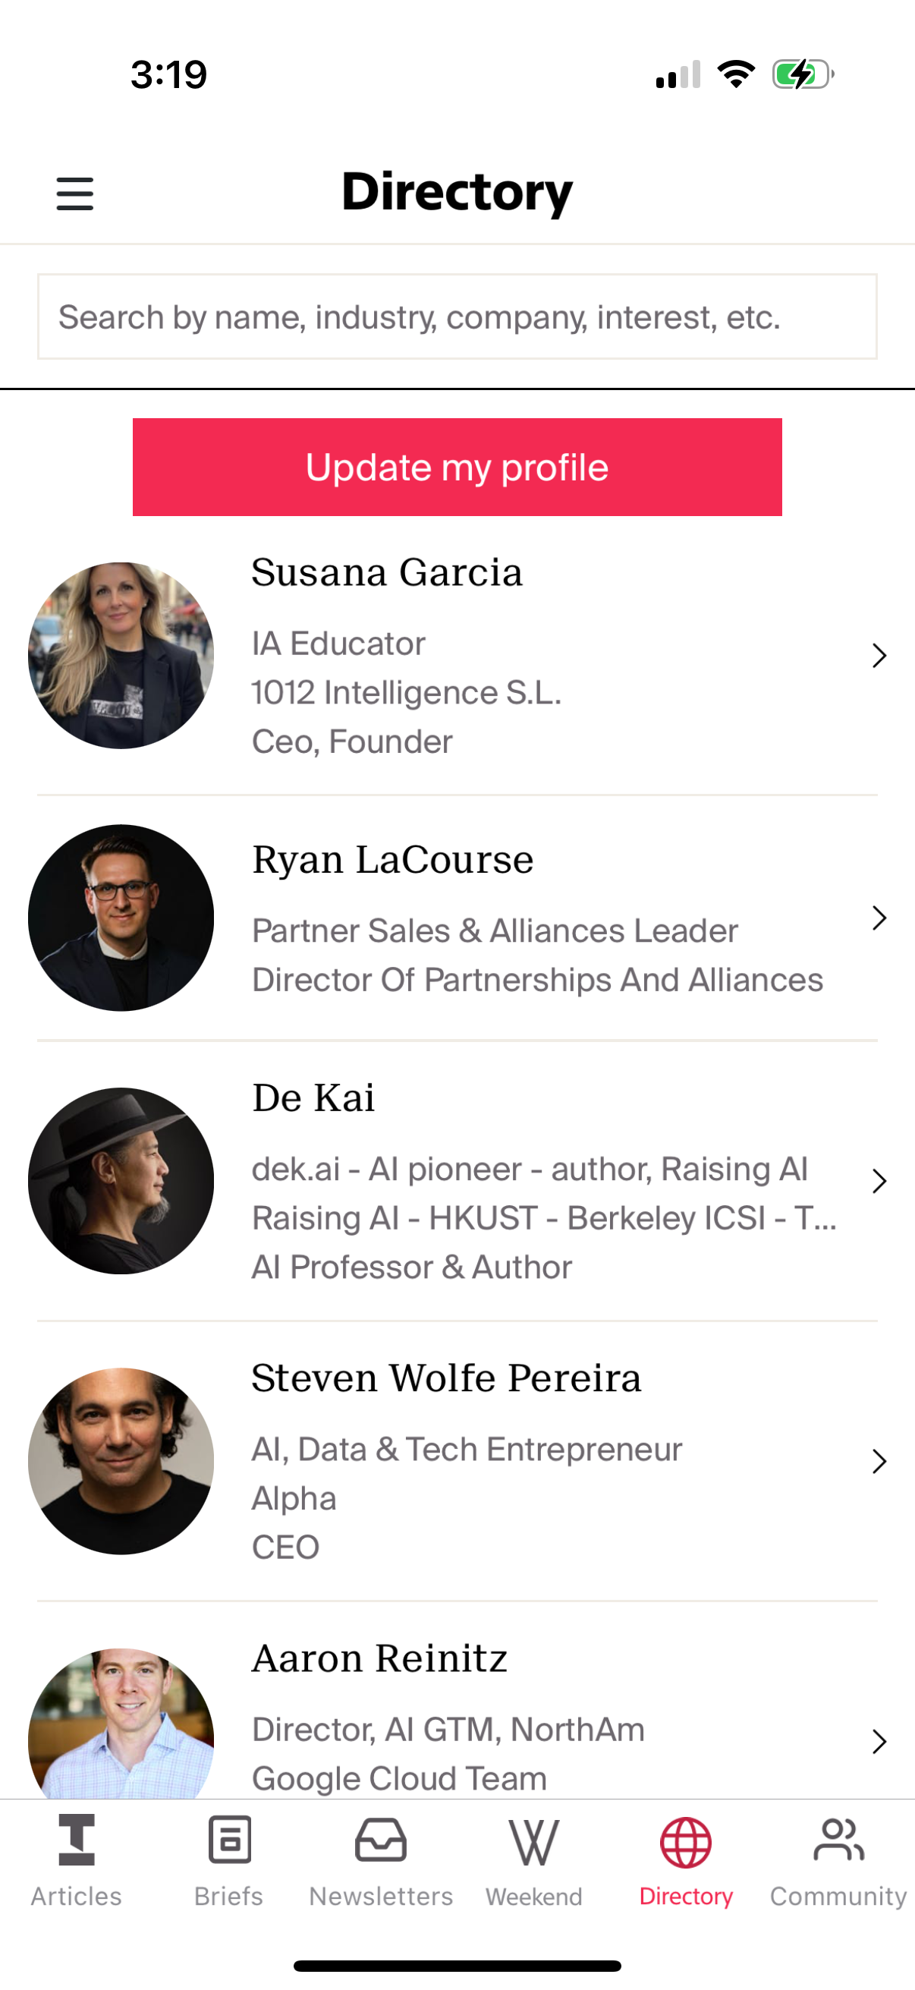Select the Briefs icon
The width and height of the screenshot is (915, 1990).
tap(228, 1841)
